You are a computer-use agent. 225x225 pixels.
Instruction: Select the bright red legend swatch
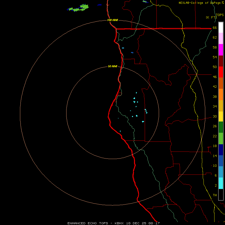221,72
